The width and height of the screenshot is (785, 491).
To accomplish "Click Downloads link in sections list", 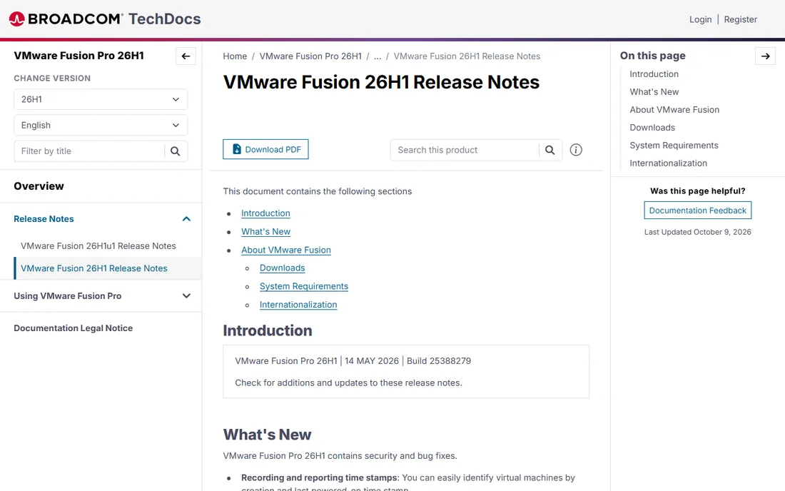I will (x=282, y=268).
